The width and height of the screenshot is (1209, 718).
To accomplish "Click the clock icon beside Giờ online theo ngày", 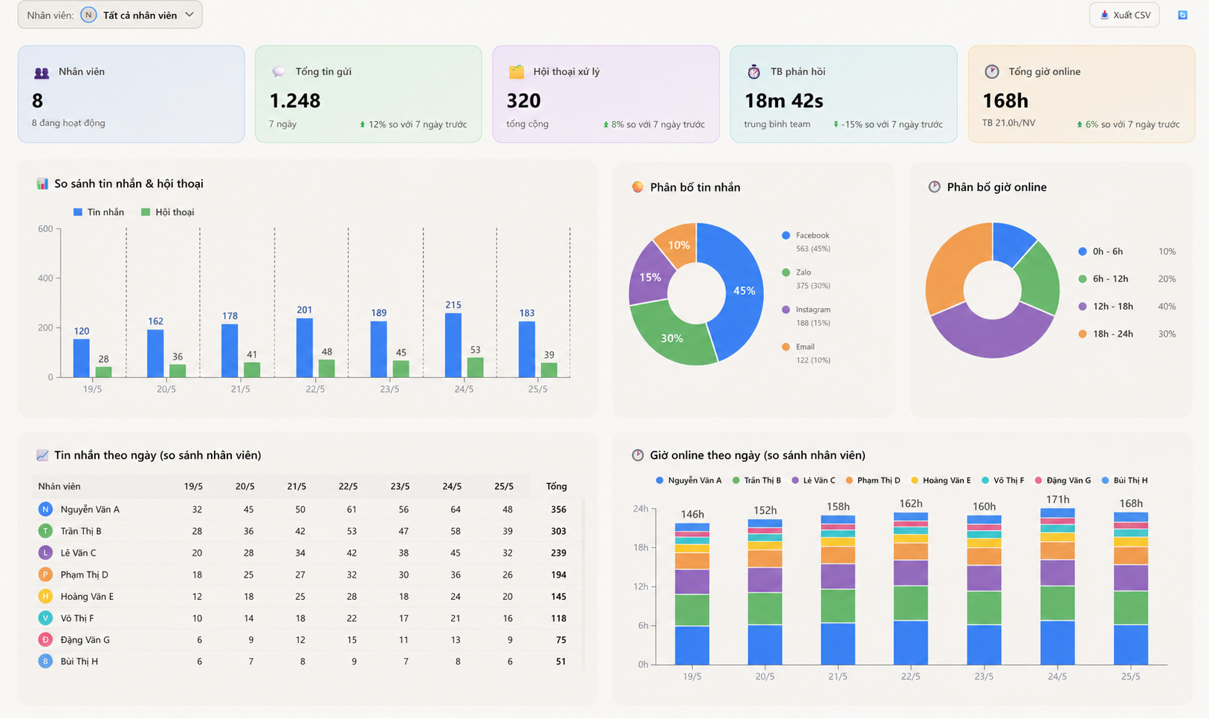I will click(x=638, y=455).
